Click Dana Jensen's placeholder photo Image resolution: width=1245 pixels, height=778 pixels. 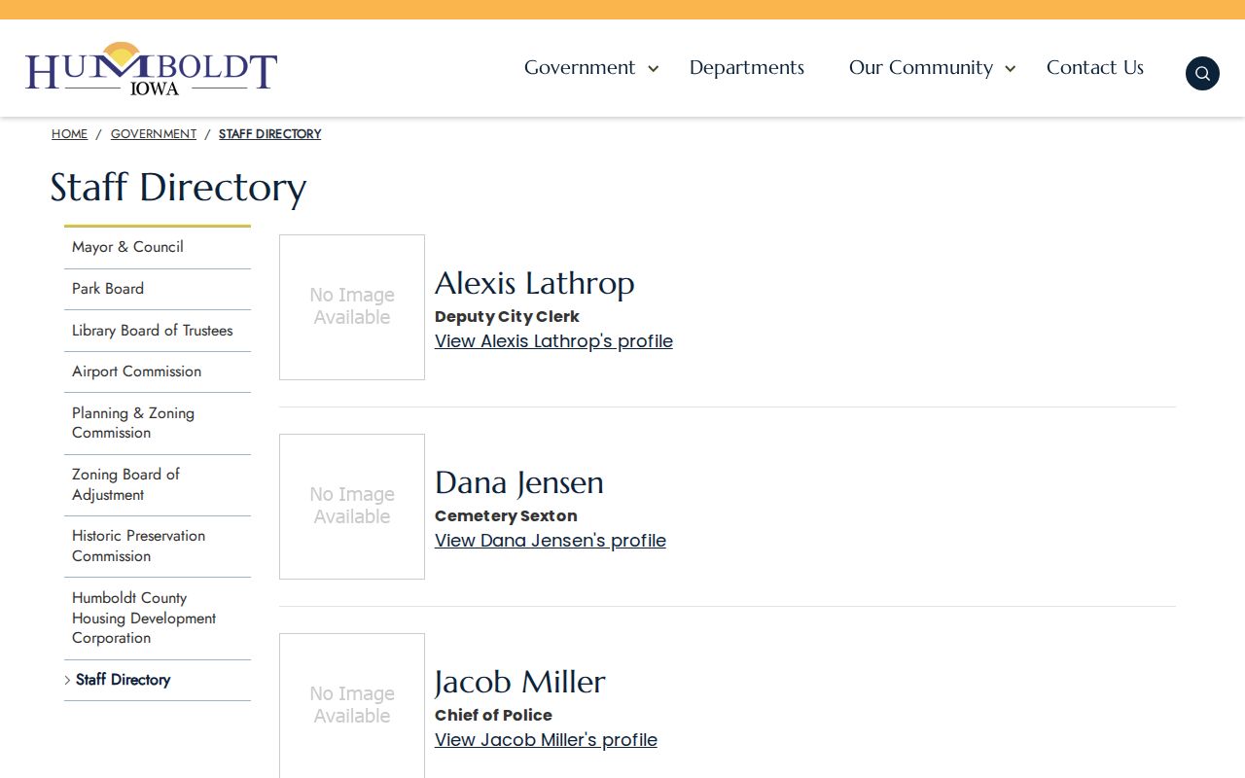click(x=352, y=507)
